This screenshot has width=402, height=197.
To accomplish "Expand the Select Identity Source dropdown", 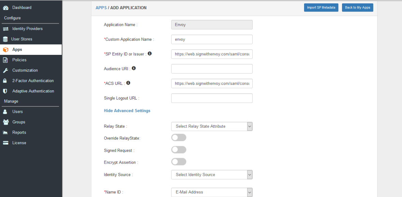I will click(212, 175).
